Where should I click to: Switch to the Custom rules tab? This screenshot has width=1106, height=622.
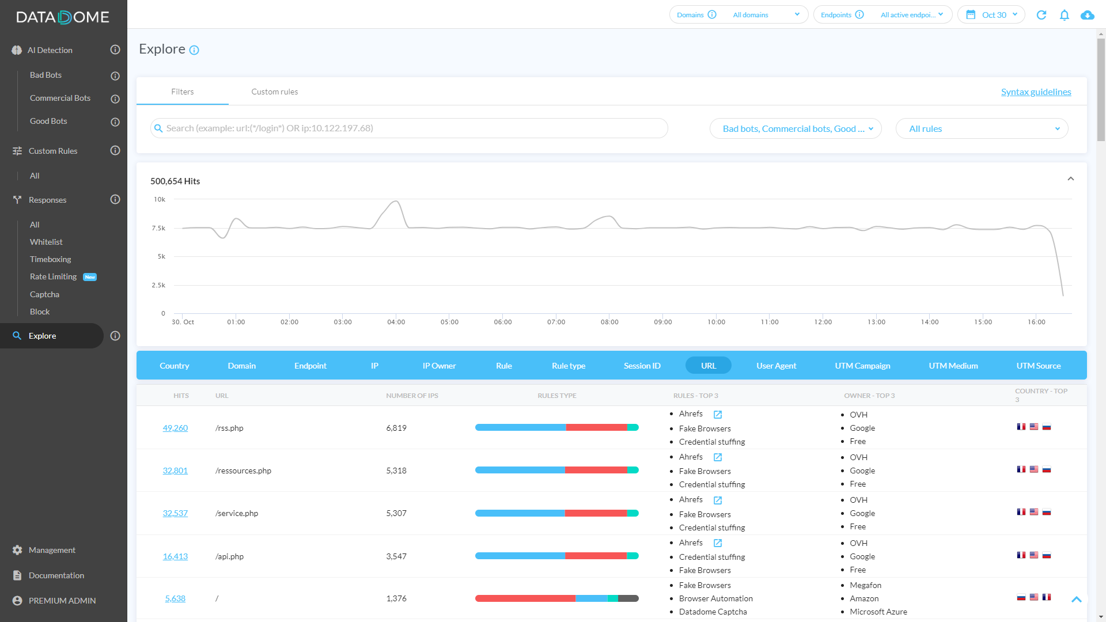(274, 92)
